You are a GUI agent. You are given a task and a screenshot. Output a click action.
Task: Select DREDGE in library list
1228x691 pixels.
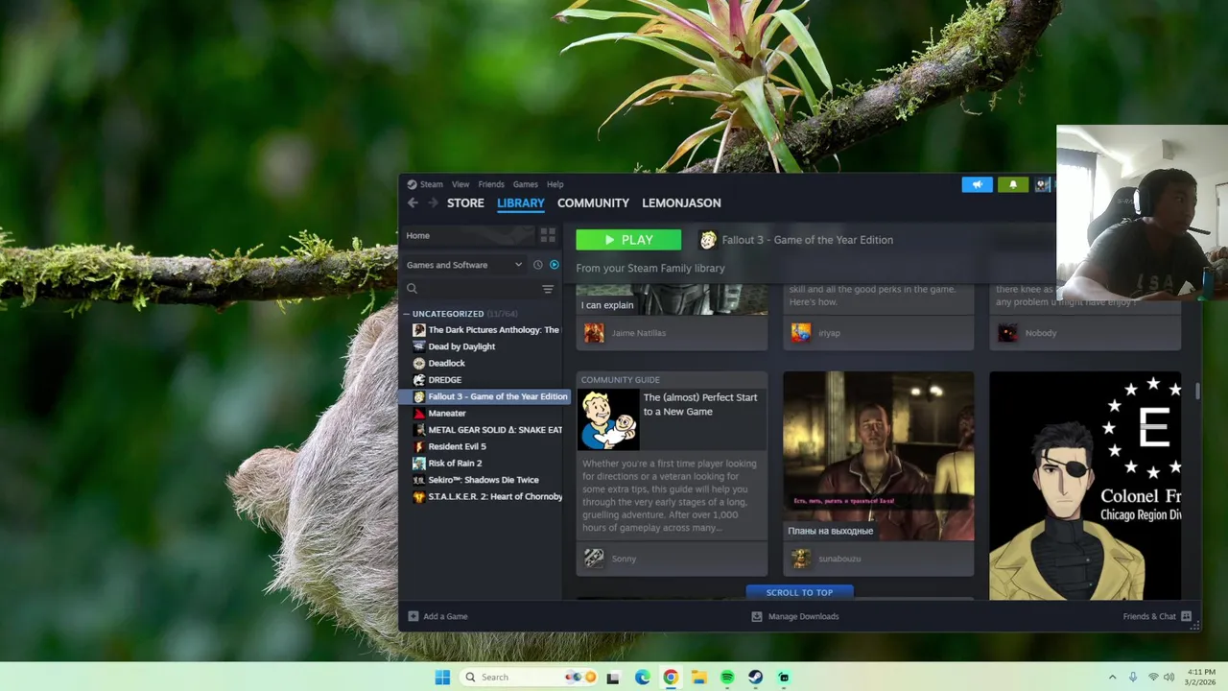(485, 380)
